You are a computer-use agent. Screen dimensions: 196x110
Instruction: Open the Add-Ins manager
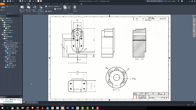point(48,12)
